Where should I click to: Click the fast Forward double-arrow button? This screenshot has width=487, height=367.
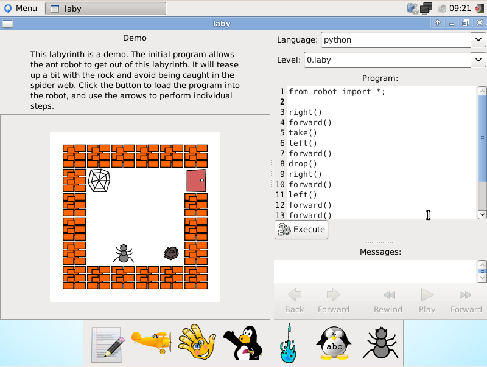tap(466, 301)
